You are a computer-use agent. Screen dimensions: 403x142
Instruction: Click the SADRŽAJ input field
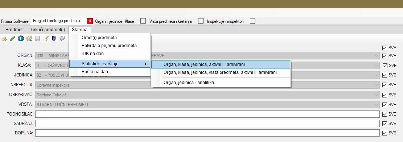tap(207, 124)
